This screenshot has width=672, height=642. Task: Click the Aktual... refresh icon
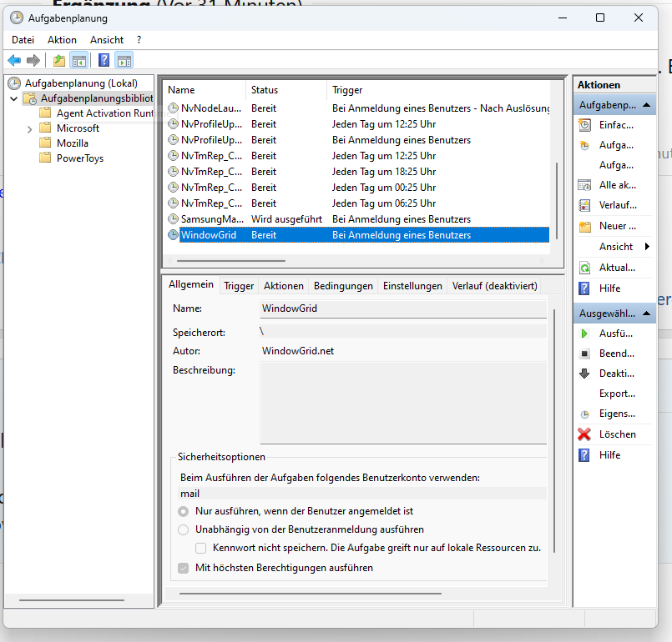click(584, 268)
